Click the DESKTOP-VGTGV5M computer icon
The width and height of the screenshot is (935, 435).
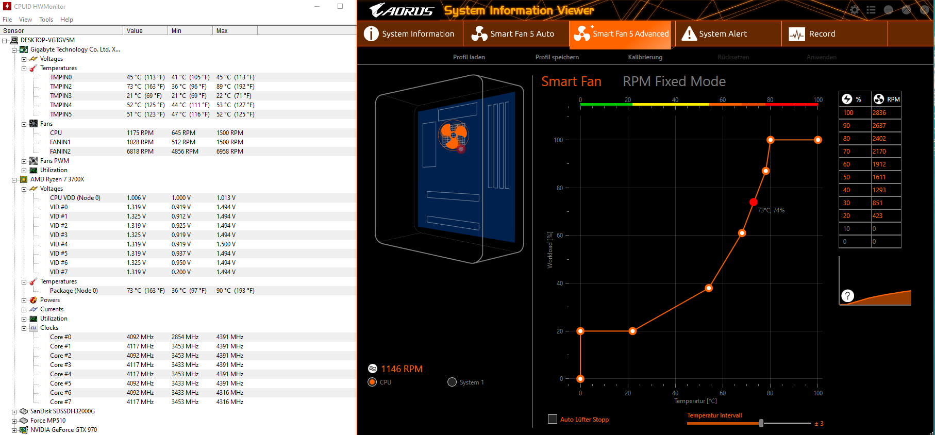click(x=14, y=40)
